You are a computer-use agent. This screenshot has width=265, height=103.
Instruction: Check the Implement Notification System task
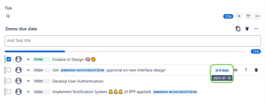tap(9, 92)
